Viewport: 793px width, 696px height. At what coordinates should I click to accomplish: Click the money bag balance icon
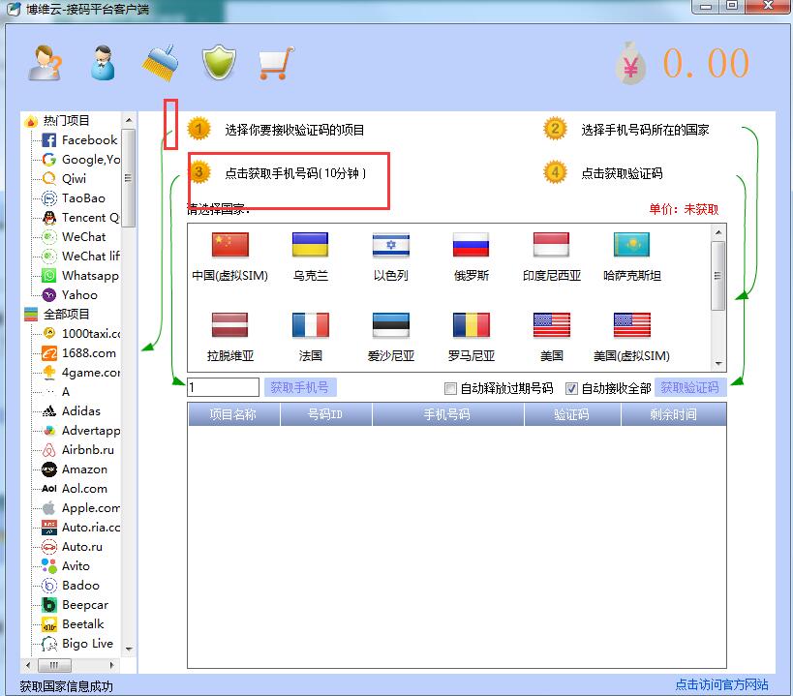coord(630,64)
